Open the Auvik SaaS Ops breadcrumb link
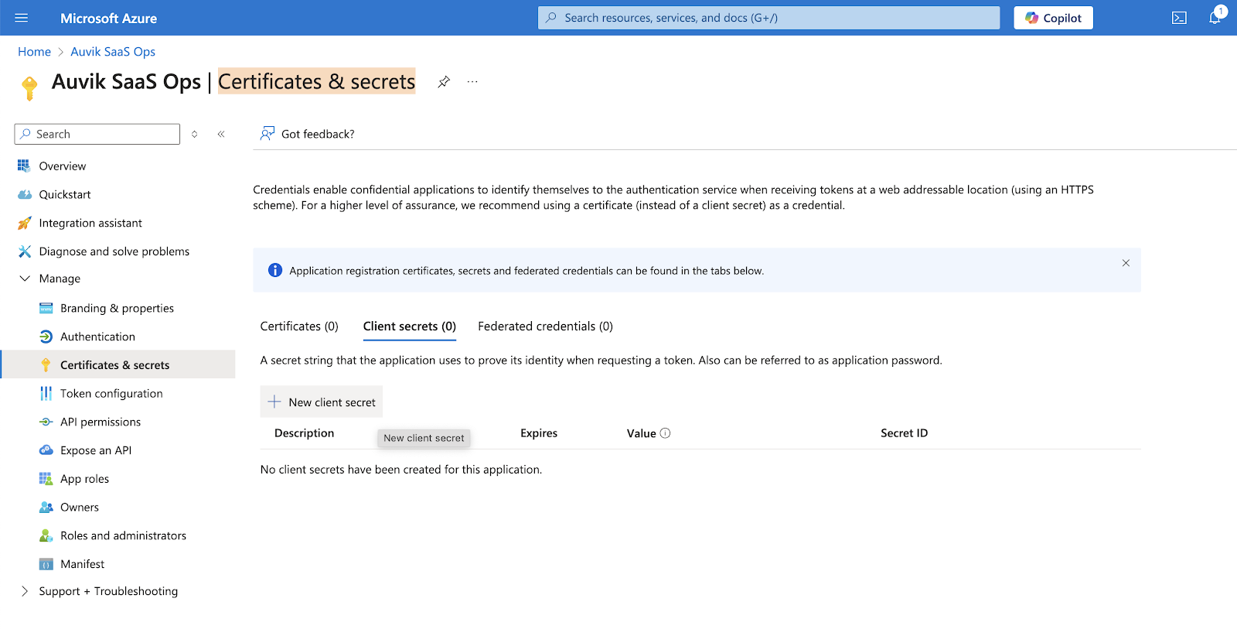The image size is (1237, 636). [x=113, y=52]
